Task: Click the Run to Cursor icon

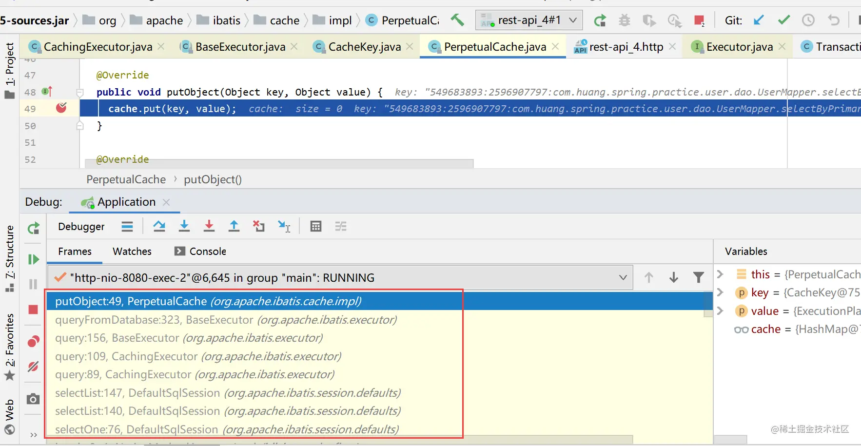Action: [x=284, y=226]
